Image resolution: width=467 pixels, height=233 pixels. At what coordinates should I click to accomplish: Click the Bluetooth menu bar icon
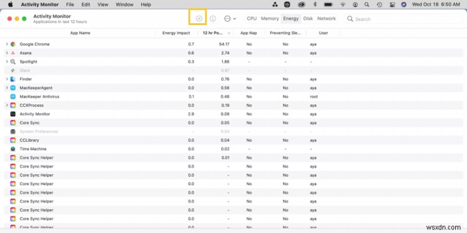point(315,5)
